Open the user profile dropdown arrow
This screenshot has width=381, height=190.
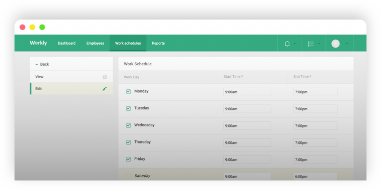pos(347,44)
